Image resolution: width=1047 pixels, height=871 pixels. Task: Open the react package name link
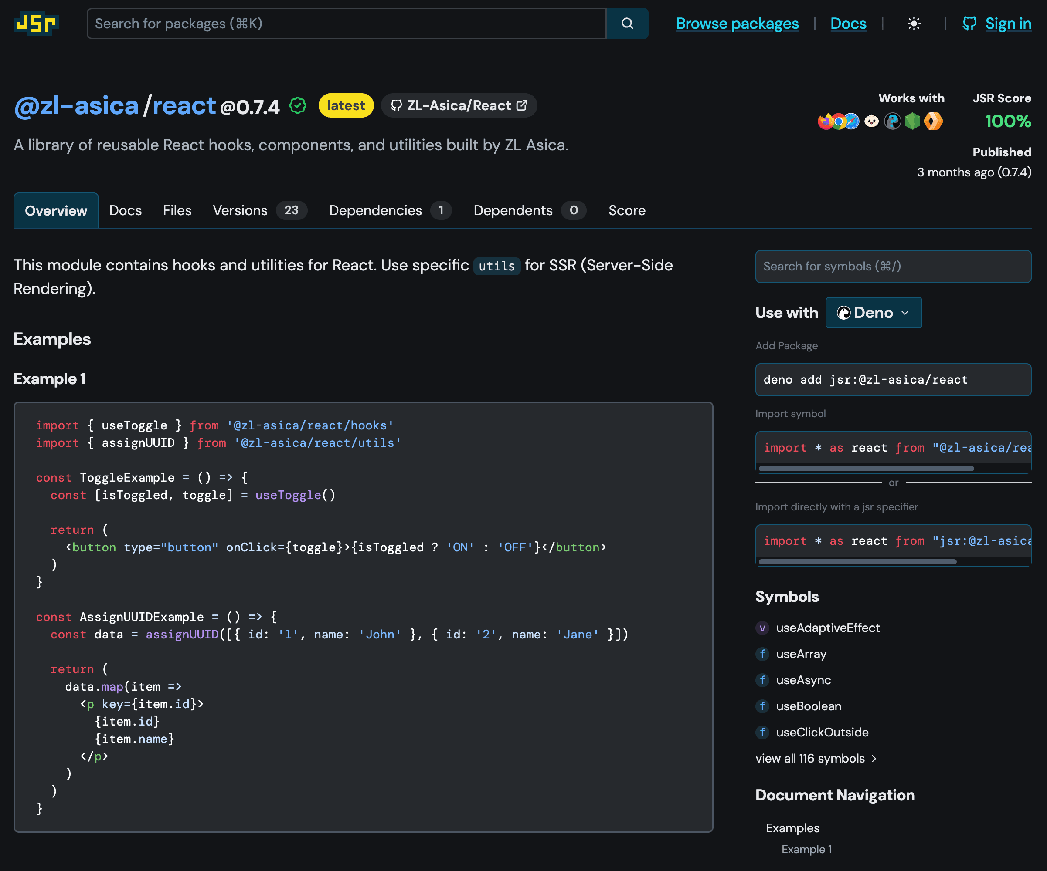coord(184,105)
